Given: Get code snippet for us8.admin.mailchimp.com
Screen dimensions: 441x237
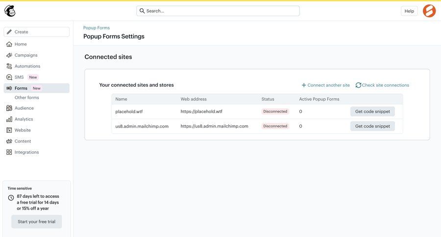Looking at the screenshot, I should point(372,126).
